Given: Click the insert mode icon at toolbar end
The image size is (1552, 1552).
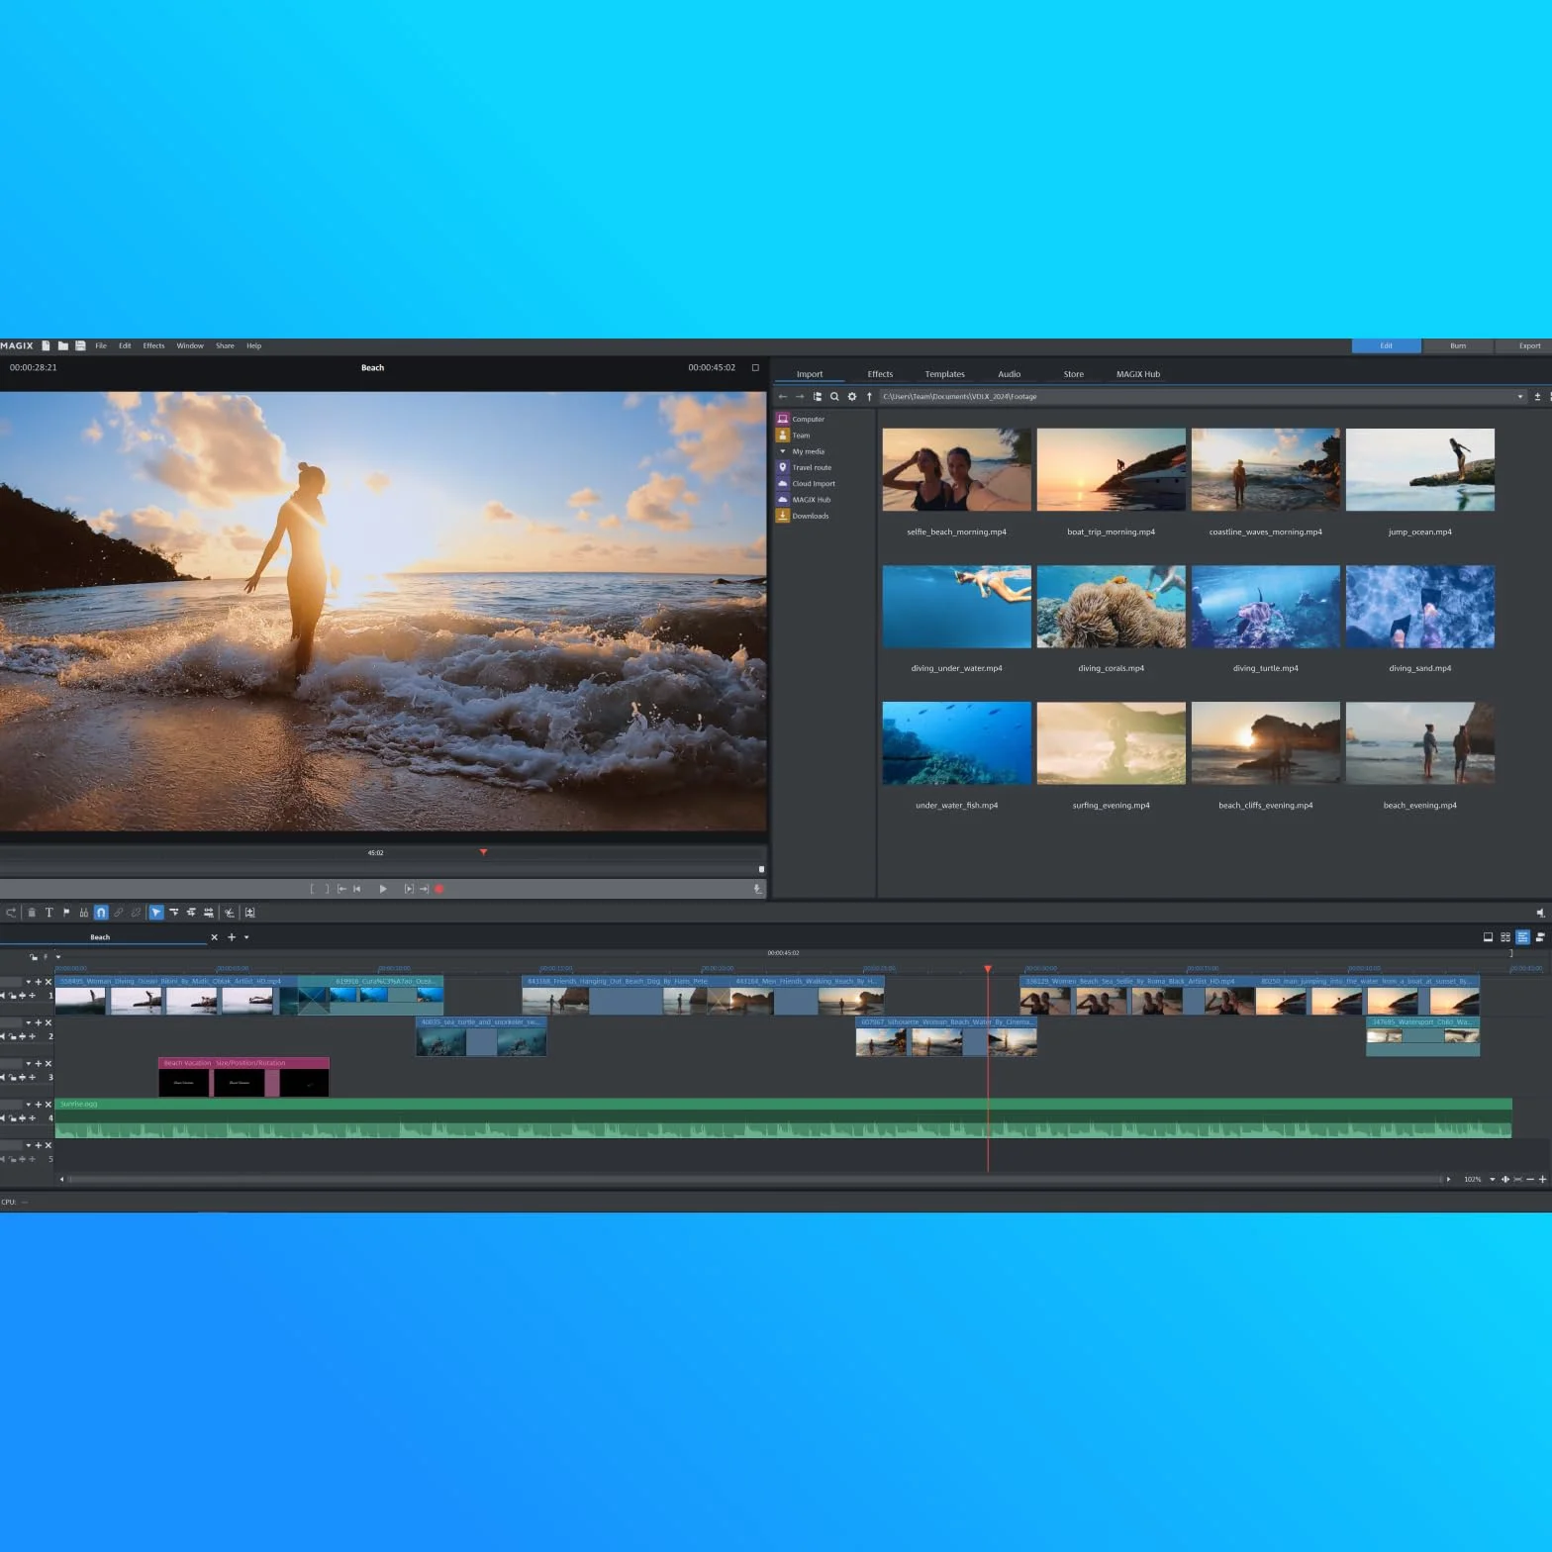Looking at the screenshot, I should pos(250,913).
